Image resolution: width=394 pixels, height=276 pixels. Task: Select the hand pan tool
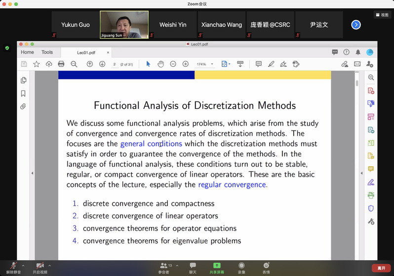pos(160,64)
